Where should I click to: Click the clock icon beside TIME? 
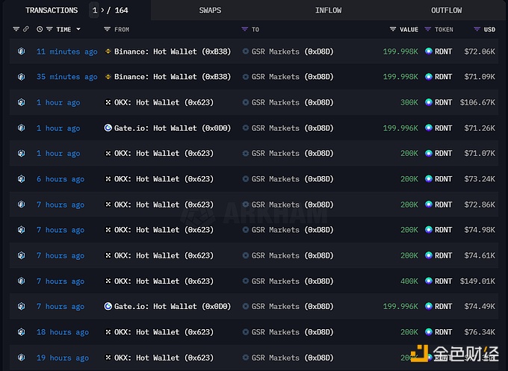[40, 29]
